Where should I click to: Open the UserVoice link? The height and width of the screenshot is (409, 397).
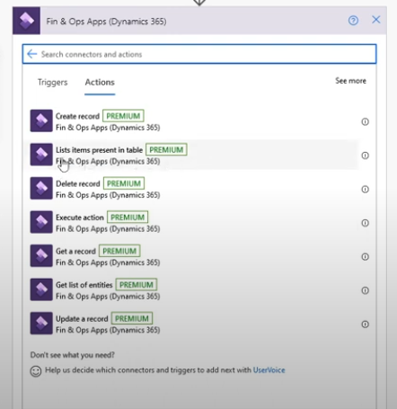[x=269, y=370]
